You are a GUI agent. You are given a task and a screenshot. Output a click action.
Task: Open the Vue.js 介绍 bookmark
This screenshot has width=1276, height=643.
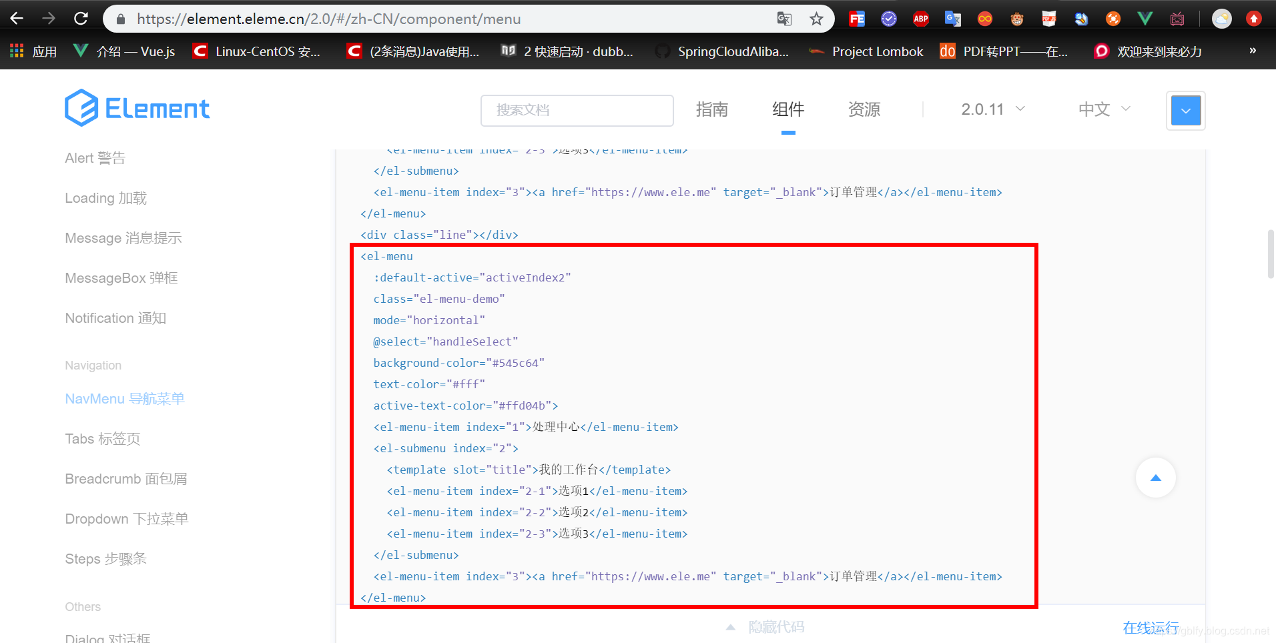124,51
